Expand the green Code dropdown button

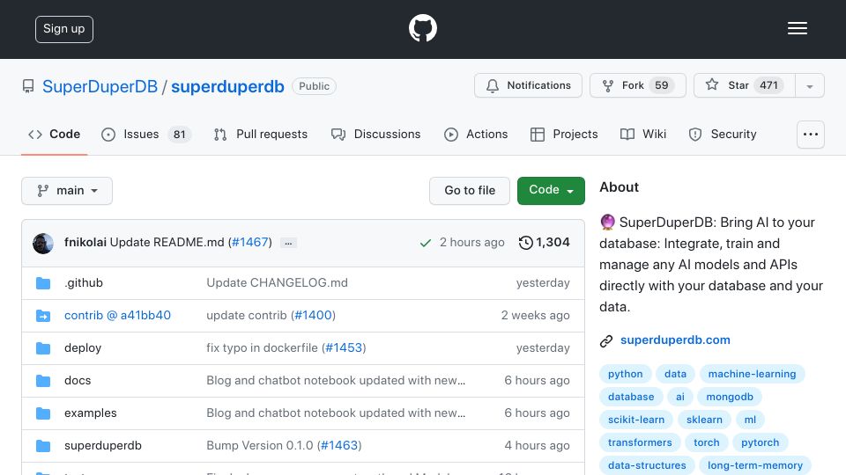pyautogui.click(x=551, y=191)
